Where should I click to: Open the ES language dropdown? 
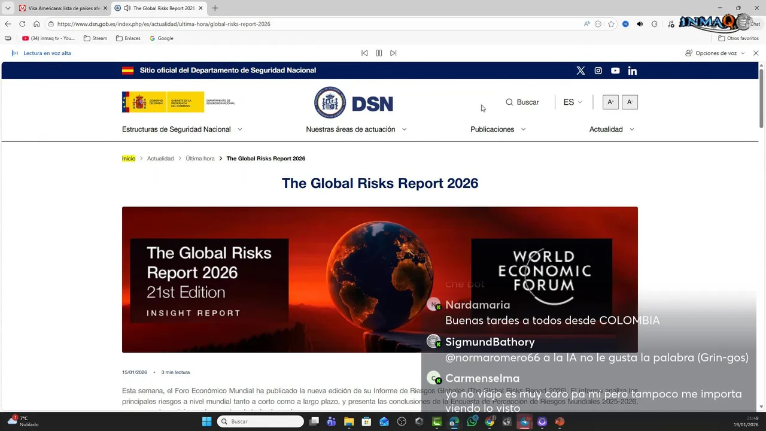coord(573,102)
